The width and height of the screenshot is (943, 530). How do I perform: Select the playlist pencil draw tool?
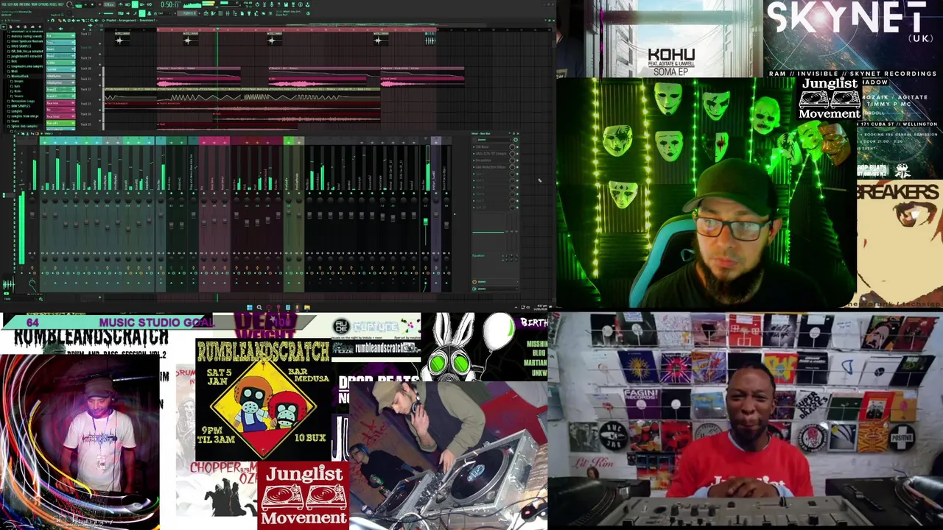tap(60, 21)
